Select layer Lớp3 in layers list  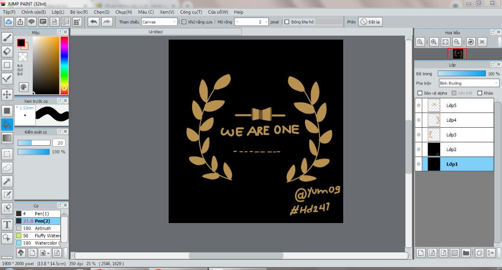click(454, 135)
